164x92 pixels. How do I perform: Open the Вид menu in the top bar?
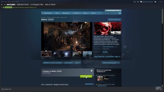(x=6, y=2)
